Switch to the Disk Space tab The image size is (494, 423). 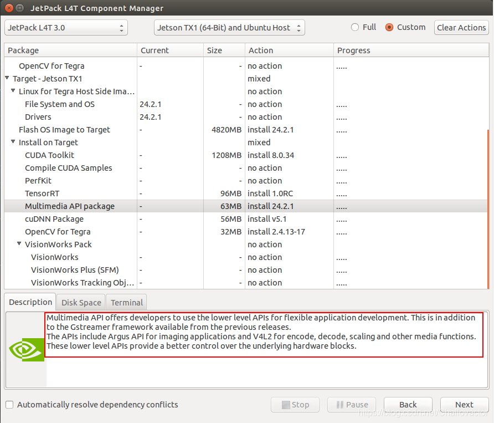coord(81,303)
